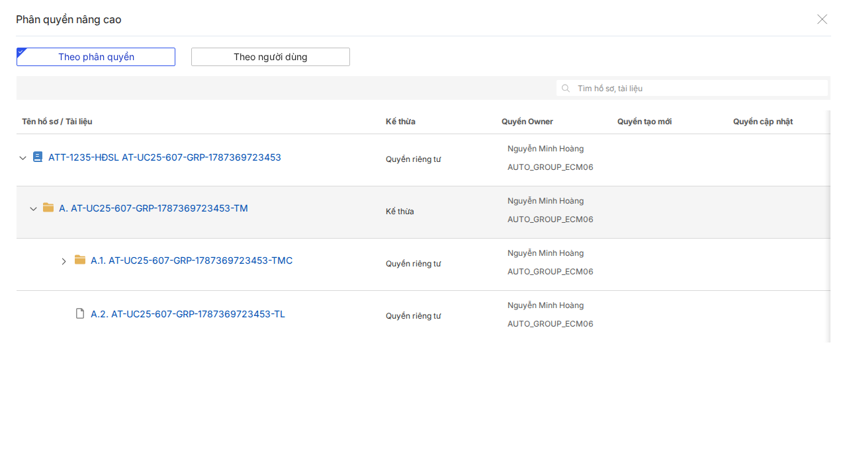Click the Tên hồ sơ / Tài liệu column header
Viewport: 847px width, 476px height.
tap(57, 122)
